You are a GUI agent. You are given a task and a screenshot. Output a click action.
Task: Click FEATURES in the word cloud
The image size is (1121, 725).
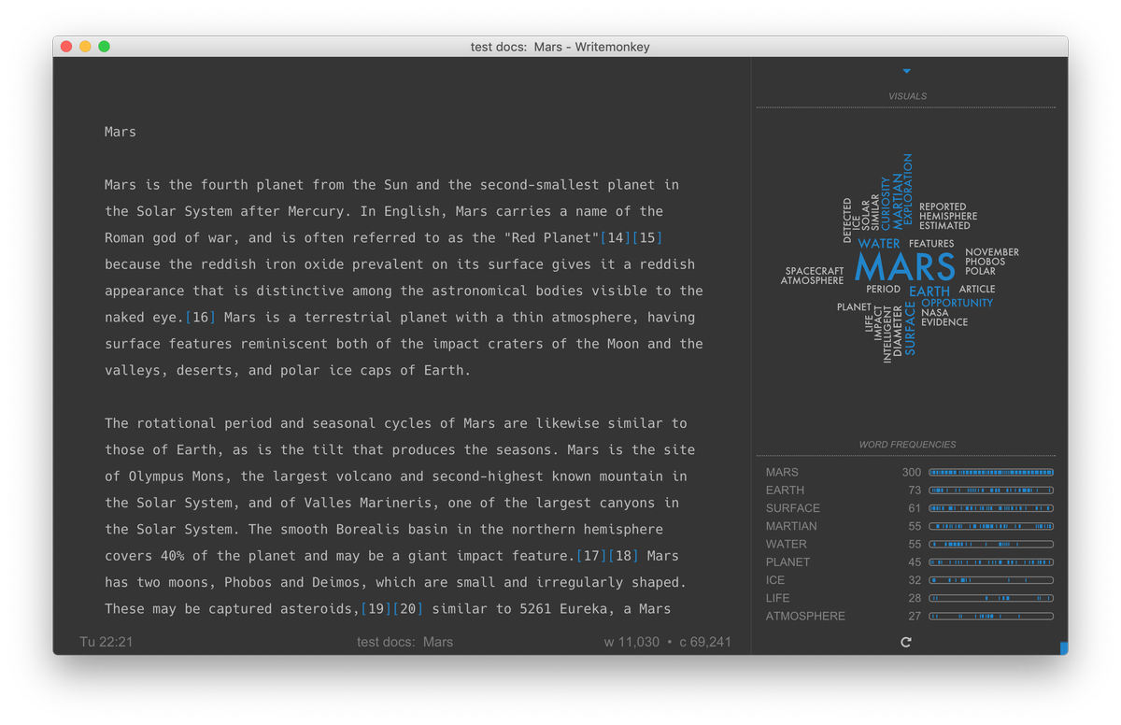(931, 244)
